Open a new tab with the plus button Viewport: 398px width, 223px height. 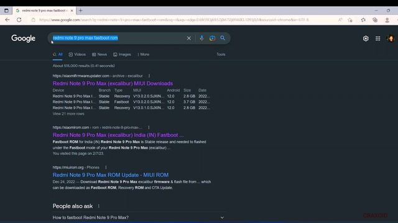click(x=80, y=11)
